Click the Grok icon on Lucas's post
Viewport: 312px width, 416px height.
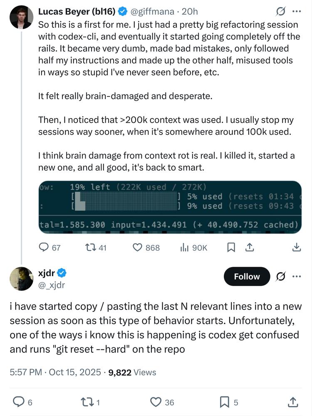point(280,11)
